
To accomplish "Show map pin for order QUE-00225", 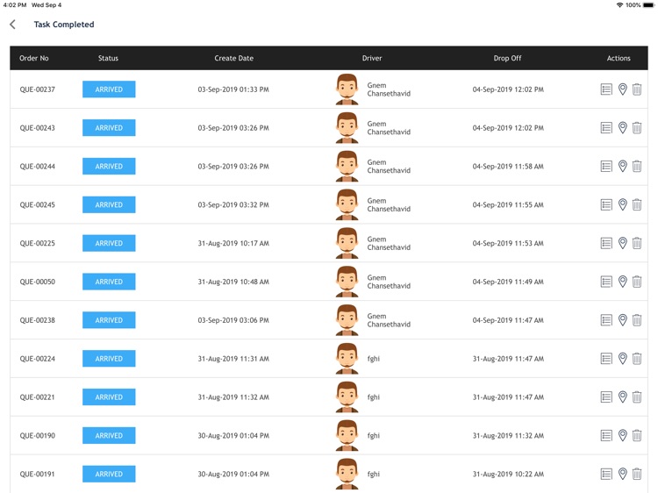I will tap(622, 243).
